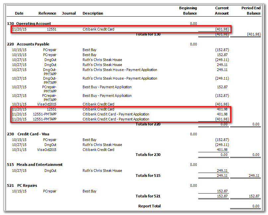Select the 220 Accounts Payable heading
Viewport: 268px width, 215px height.
point(28,44)
